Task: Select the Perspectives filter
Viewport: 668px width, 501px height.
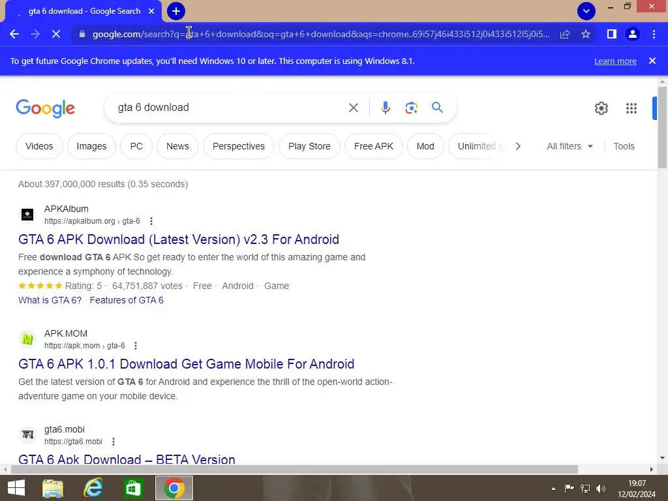Action: (x=239, y=146)
